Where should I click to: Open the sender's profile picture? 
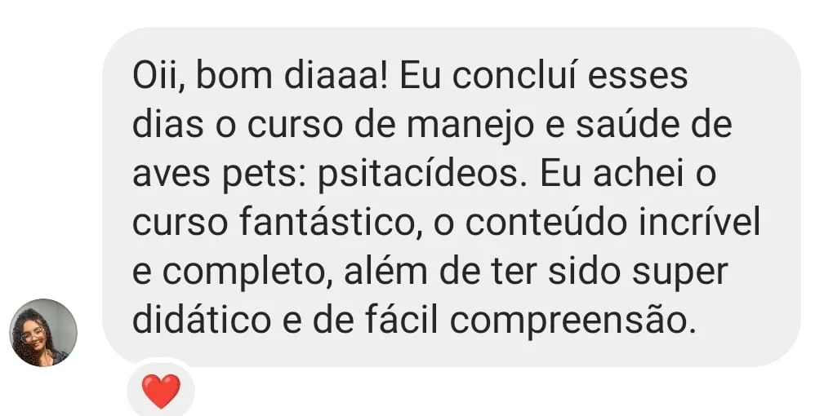(43, 333)
